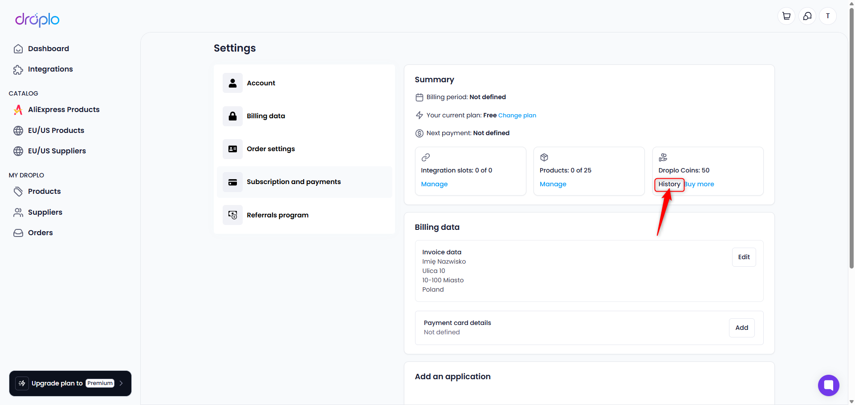Click the current plan lightning icon
This screenshot has width=855, height=405.
click(x=419, y=116)
